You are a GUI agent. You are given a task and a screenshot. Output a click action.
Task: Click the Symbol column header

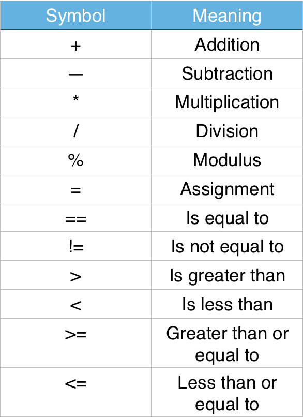coord(75,15)
